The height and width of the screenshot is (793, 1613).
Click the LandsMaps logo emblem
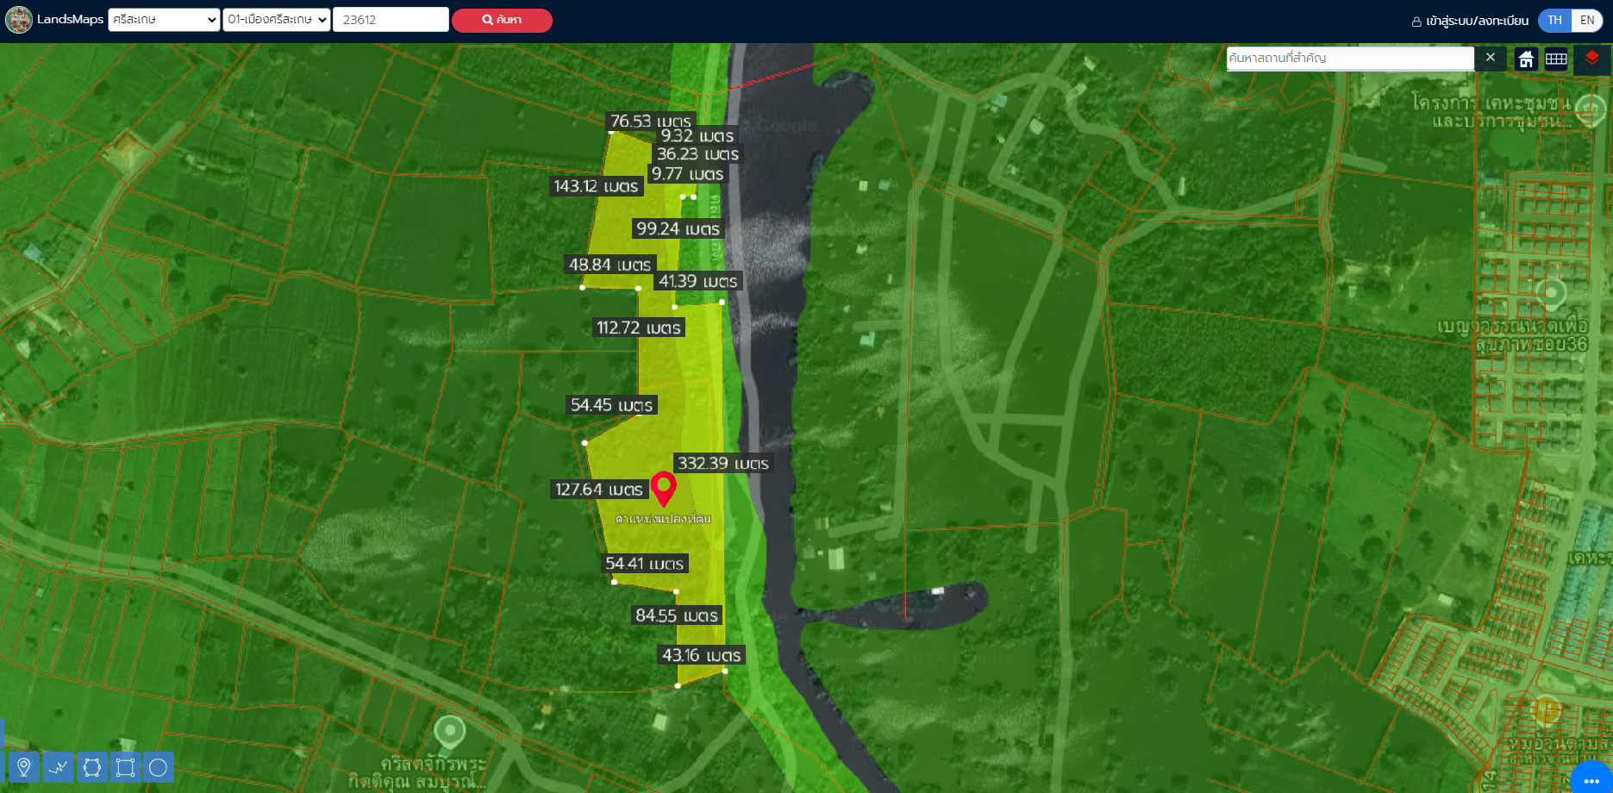pos(19,20)
